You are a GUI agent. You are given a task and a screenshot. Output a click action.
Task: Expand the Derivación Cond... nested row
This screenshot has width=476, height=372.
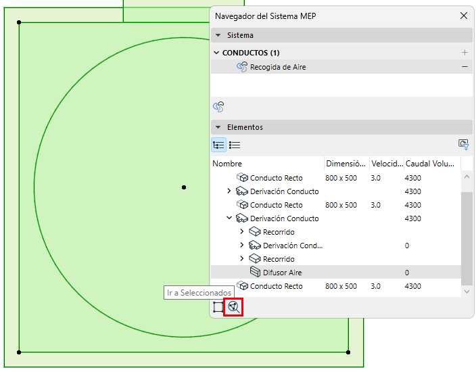pos(242,245)
